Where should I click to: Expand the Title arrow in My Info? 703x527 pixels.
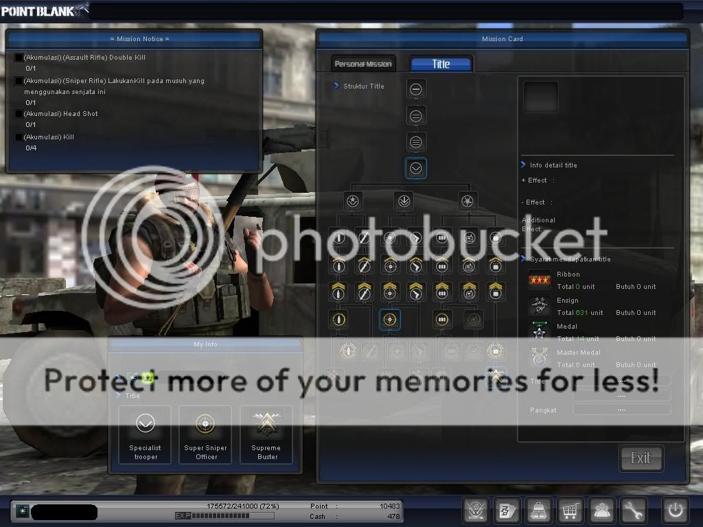tap(118, 395)
